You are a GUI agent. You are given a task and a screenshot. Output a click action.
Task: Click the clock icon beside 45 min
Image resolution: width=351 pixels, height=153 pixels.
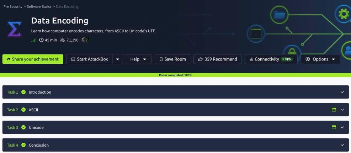(41, 40)
